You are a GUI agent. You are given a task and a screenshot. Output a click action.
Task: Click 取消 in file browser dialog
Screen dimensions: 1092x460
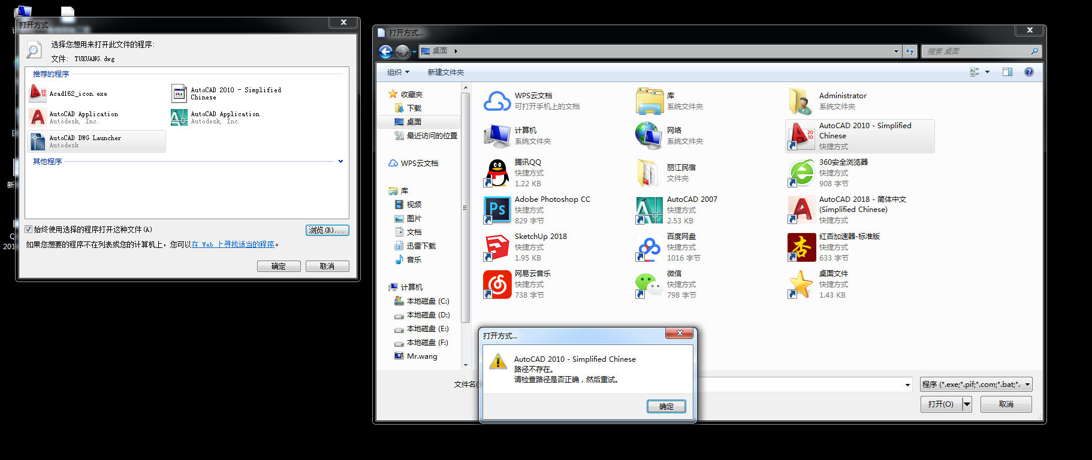[x=1006, y=404]
